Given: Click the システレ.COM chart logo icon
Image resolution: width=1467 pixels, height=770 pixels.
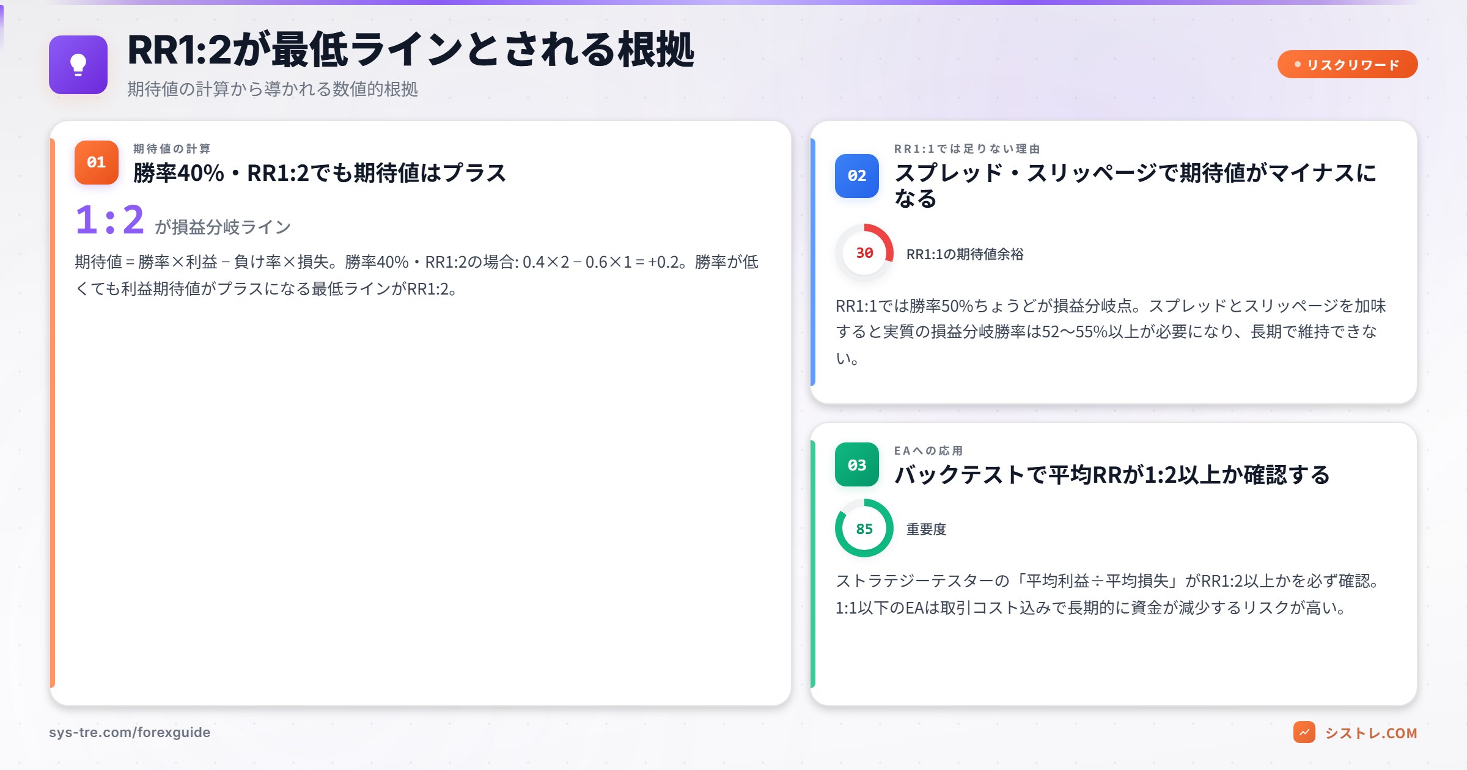Looking at the screenshot, I should 1304,732.
